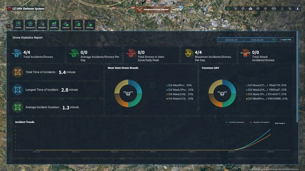Screen dimensions: 305x171
Task: Export the report with Export PDF
Action: [x=285, y=40]
